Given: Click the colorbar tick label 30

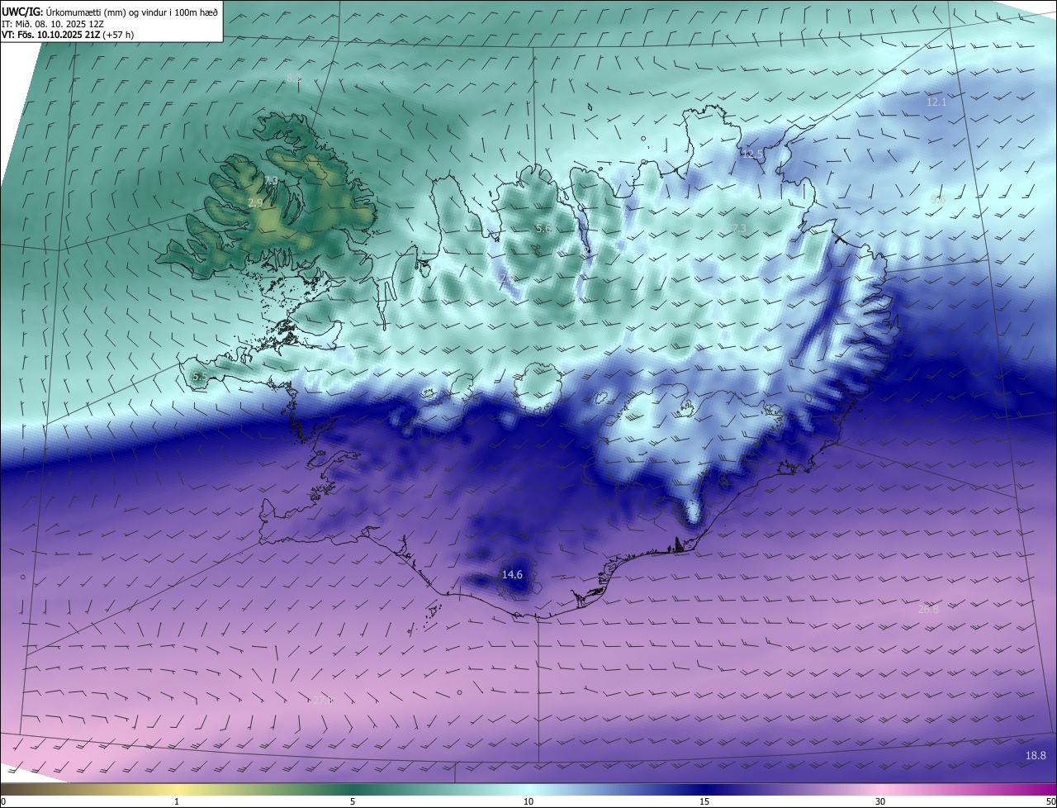Looking at the screenshot, I should (x=880, y=801).
